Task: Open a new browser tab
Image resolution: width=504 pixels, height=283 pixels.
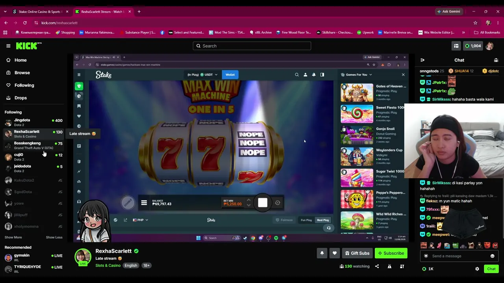Action: click(139, 11)
